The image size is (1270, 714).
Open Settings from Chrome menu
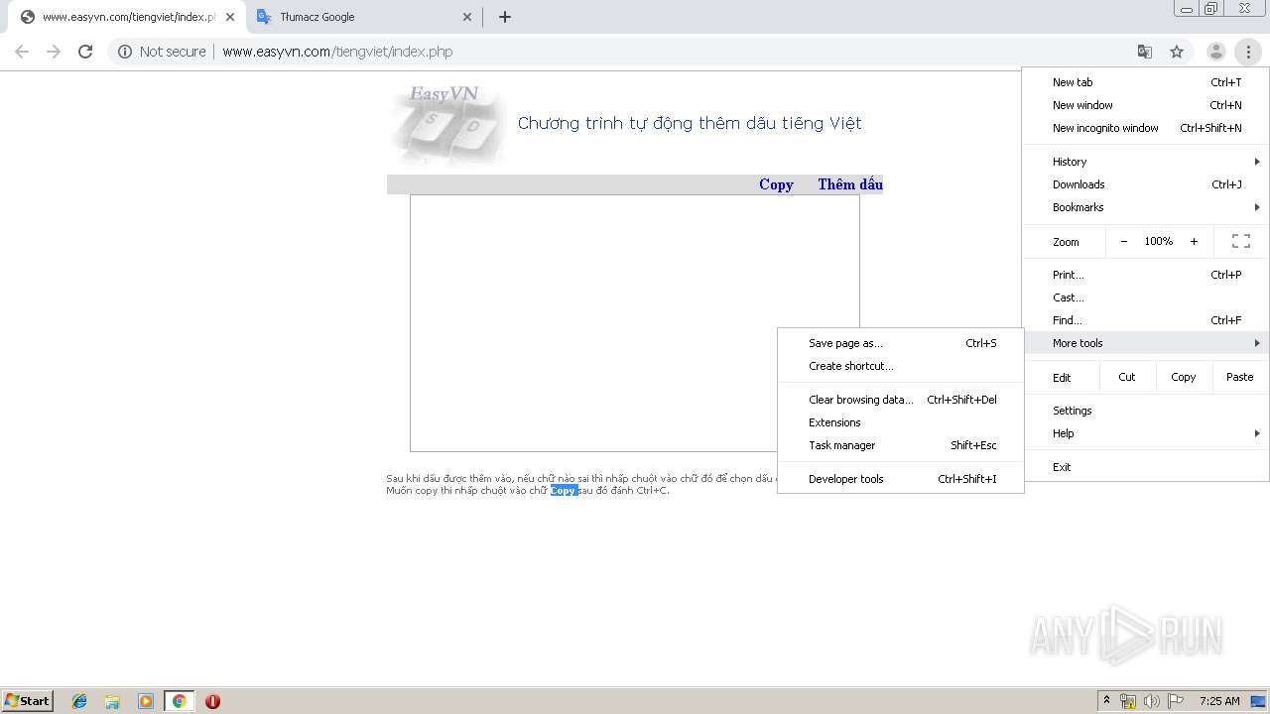(1146, 411)
